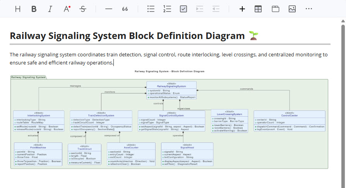The image size is (346, 188).
Task: Insert an image
Action: [x=292, y=9]
